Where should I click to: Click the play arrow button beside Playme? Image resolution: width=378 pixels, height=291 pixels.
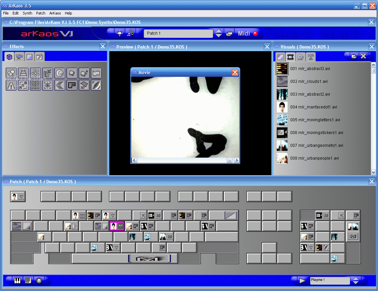point(302,281)
